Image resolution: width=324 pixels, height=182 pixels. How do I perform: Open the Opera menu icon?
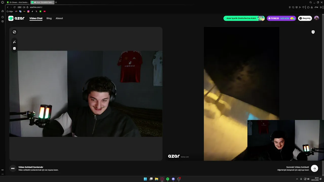click(3, 2)
